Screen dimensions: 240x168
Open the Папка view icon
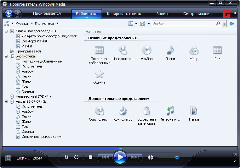tap(194, 111)
